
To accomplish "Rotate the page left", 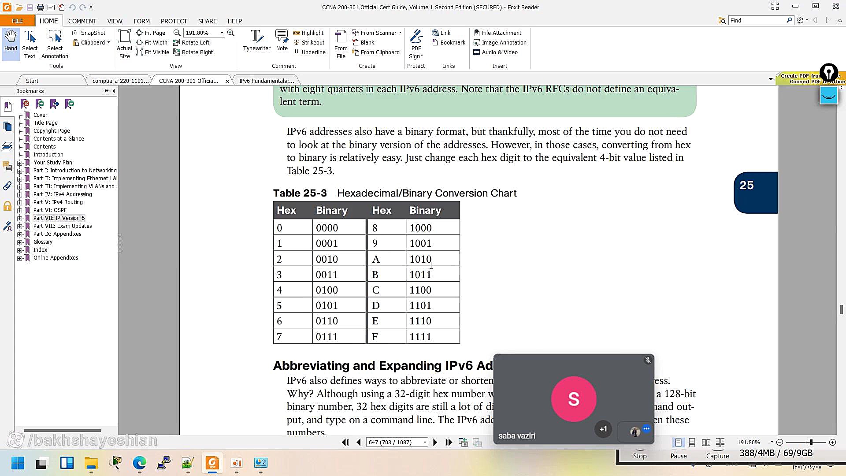I will point(191,42).
